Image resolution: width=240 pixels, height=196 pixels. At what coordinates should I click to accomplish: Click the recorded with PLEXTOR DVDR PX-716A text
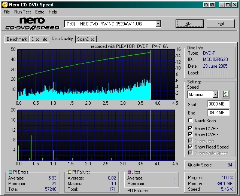[129, 46]
